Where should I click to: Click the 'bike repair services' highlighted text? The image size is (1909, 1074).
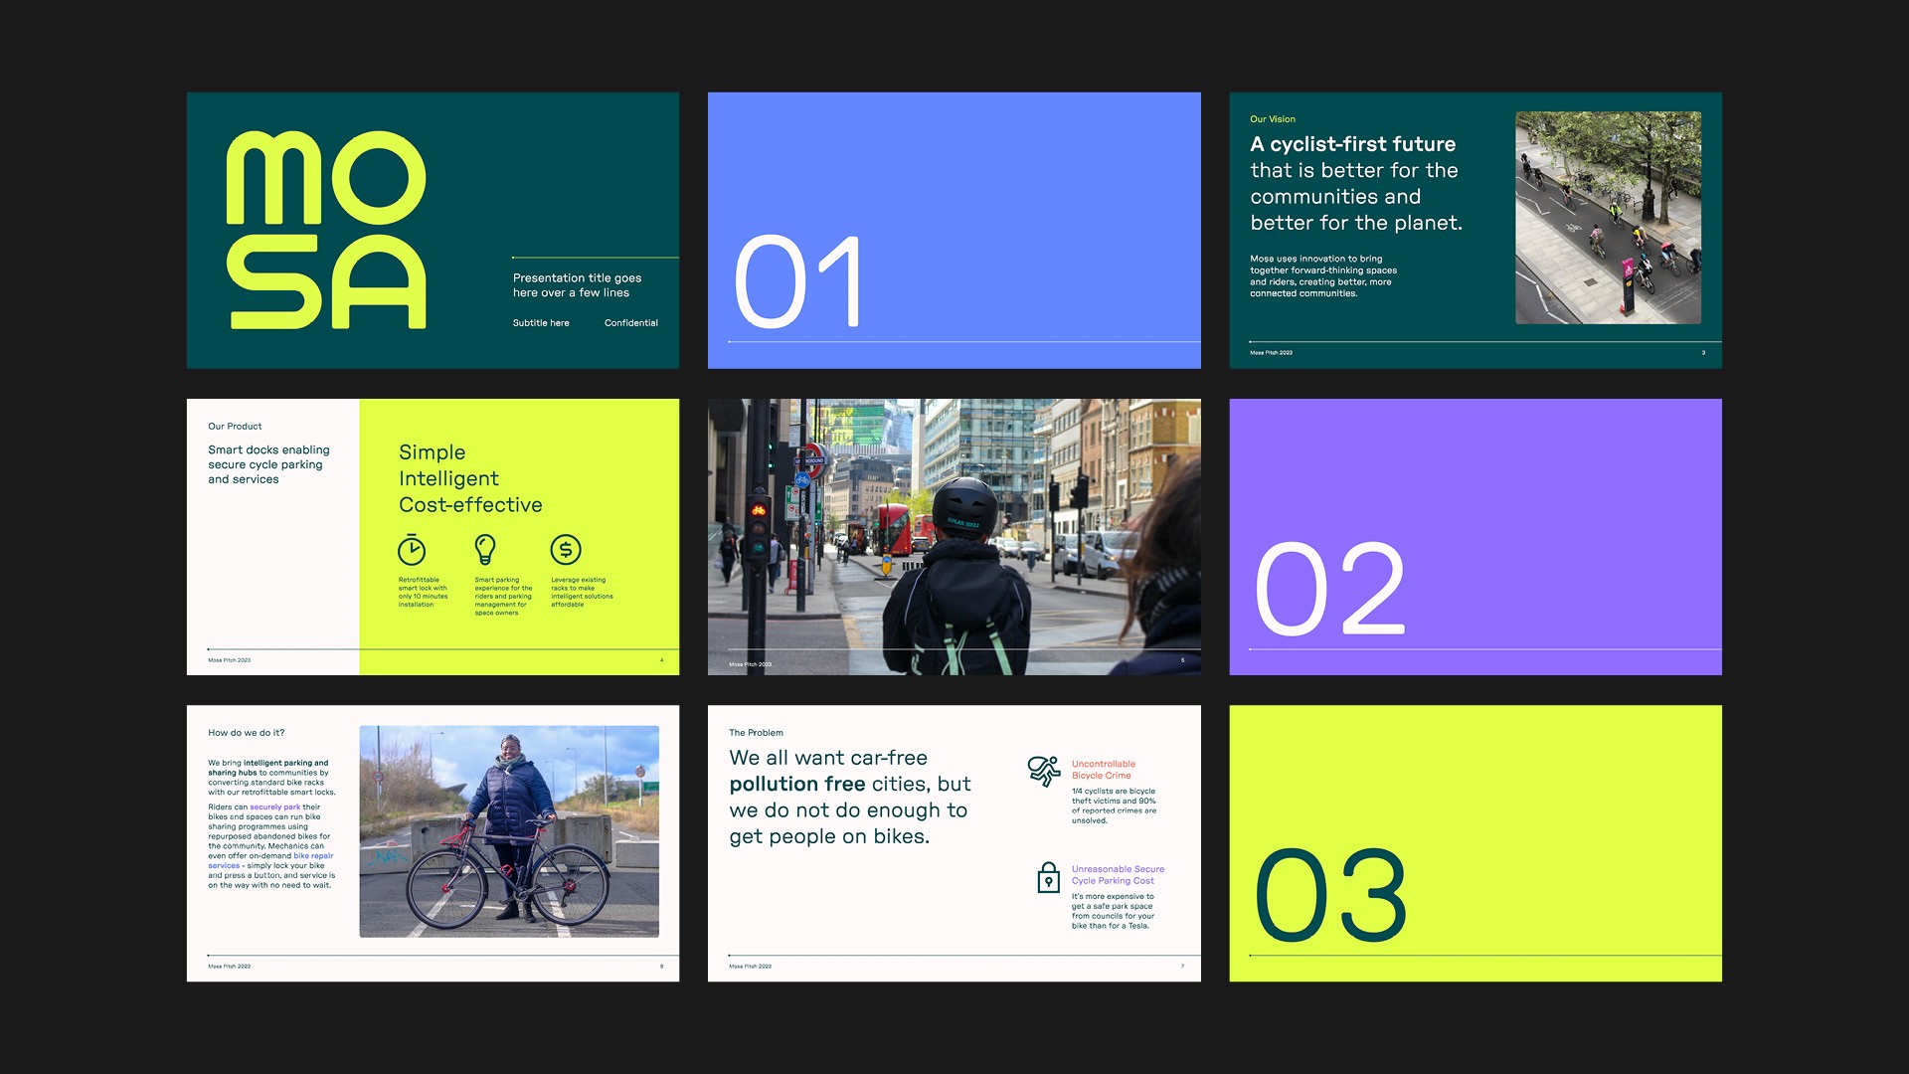(x=313, y=856)
